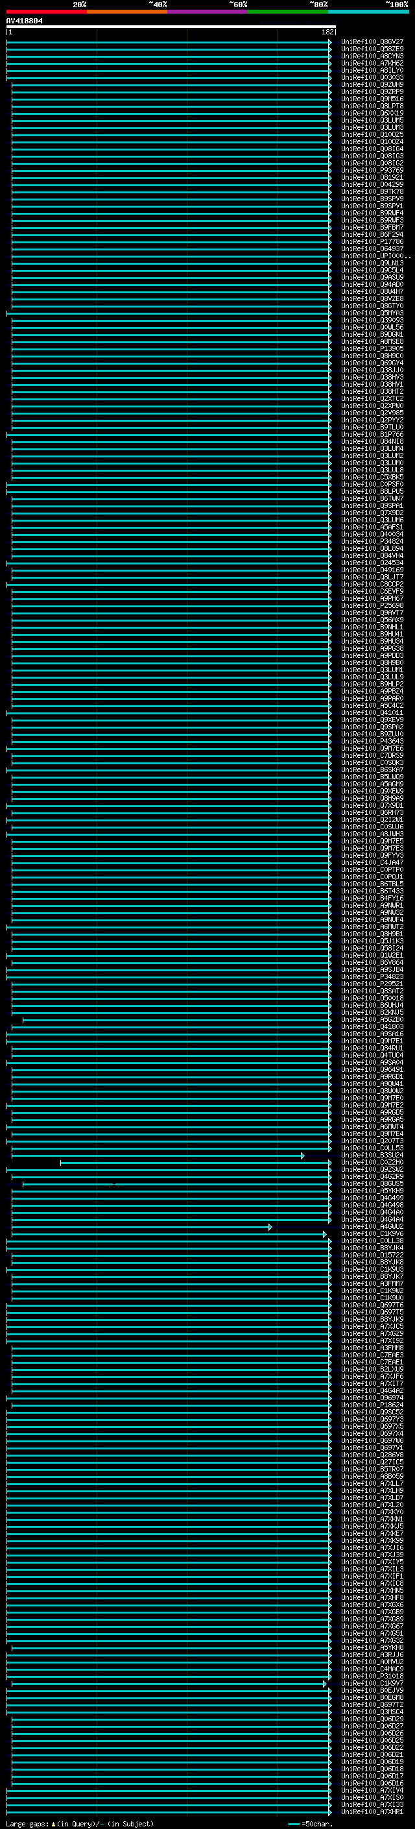Click the short alignment bar for UniRef100_A4GWU2
The width and height of the screenshot is (415, 1829).
(142, 1227)
